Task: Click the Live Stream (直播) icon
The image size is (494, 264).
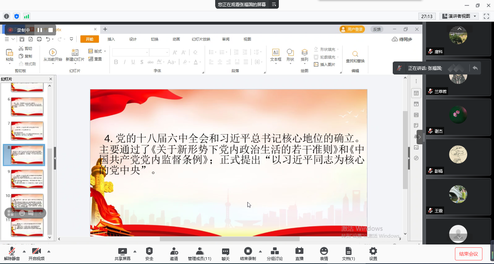Action: [299, 251]
